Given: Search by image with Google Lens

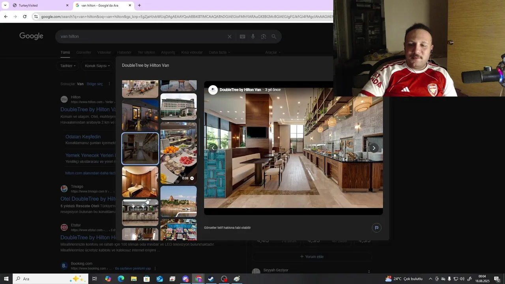Looking at the screenshot, I should point(264,37).
